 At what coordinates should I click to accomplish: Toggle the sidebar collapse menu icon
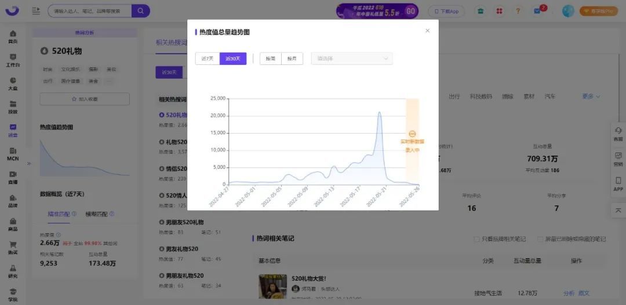tap(36, 11)
